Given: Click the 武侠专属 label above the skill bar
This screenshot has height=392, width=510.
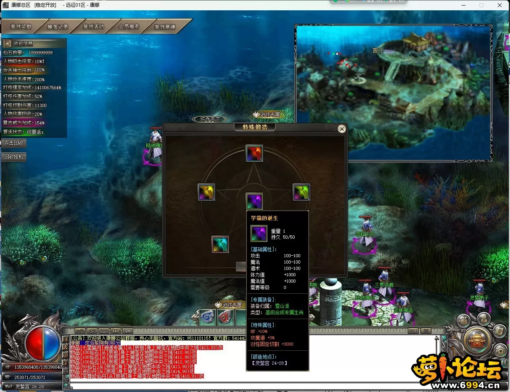Looking at the screenshot, I should pos(228,305).
